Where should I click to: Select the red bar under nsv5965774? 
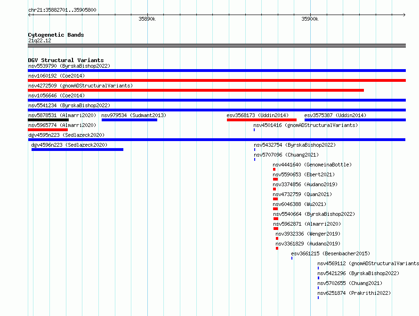coord(48,130)
